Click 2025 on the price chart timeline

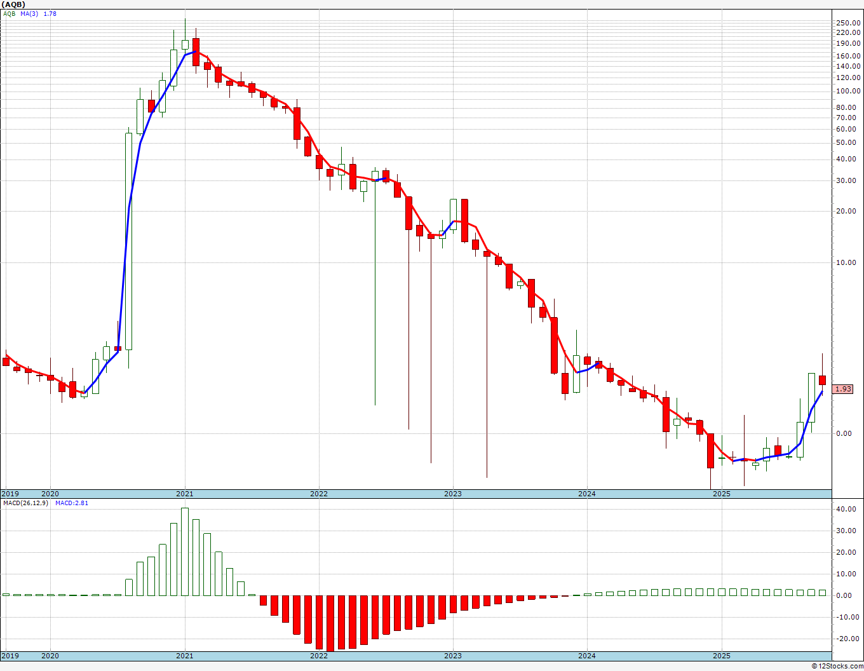point(721,494)
